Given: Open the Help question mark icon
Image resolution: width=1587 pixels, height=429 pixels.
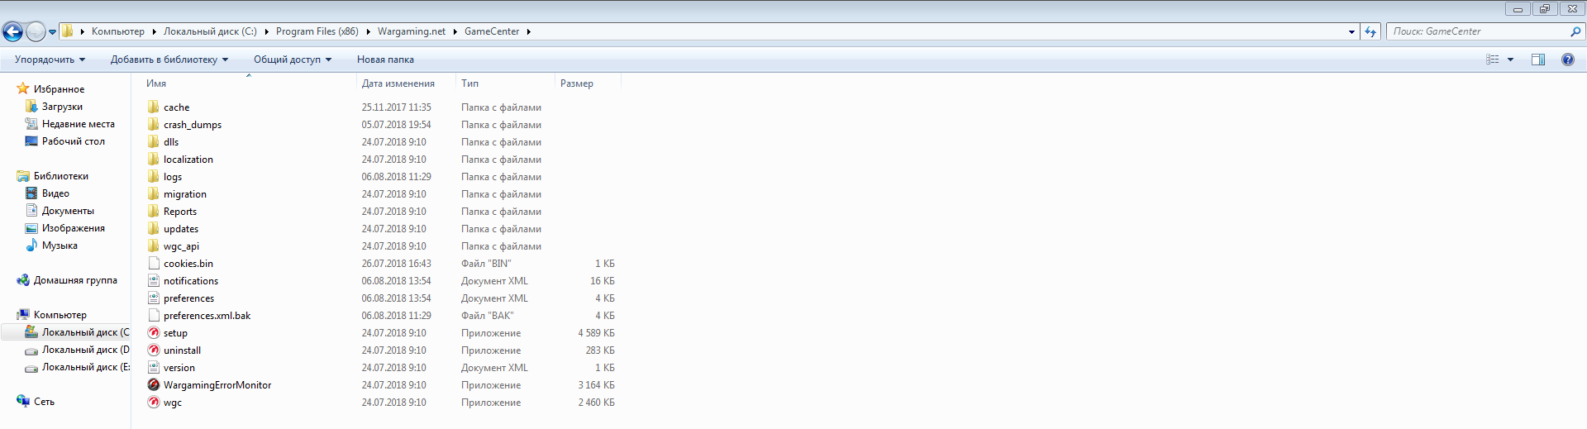Looking at the screenshot, I should click(x=1567, y=60).
